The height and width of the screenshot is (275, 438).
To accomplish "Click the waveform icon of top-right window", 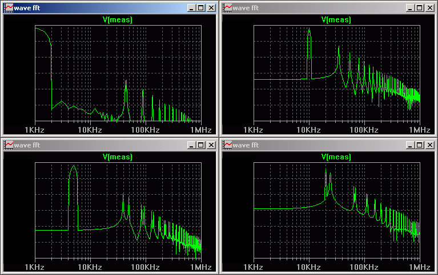I will [227, 8].
